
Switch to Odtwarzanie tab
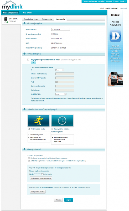[47, 19]
